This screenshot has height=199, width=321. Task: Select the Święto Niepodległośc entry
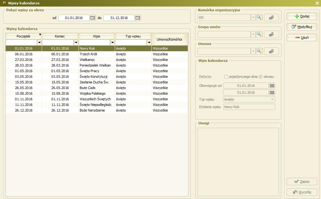click(x=97, y=105)
